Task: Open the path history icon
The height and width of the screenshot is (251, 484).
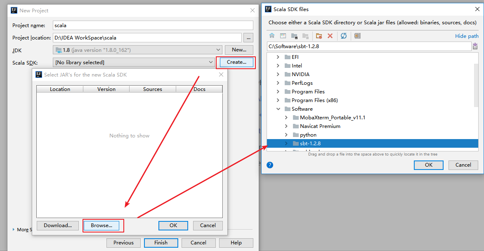Action: pos(475,46)
